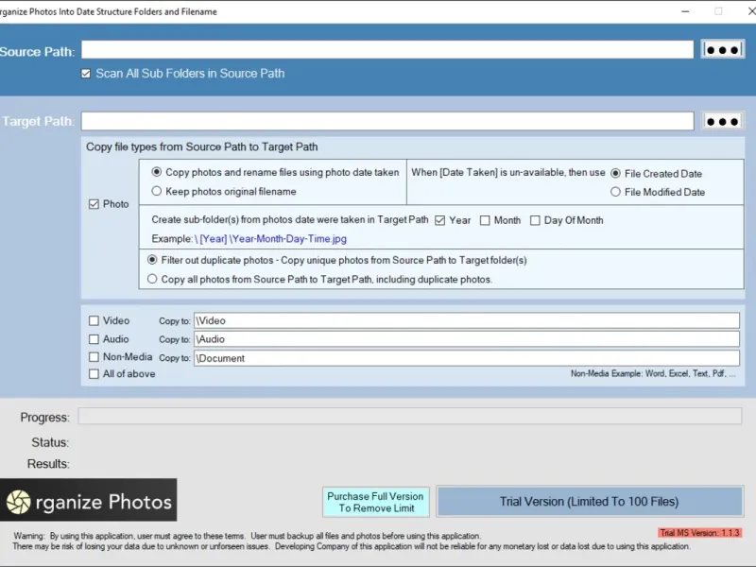Click the Progress bar
Viewport: 756px width, 567px height.
410,416
